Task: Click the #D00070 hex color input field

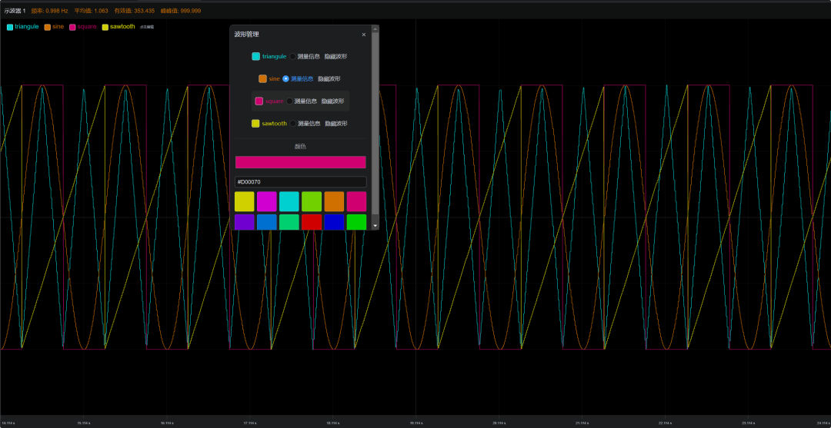Action: (301, 182)
